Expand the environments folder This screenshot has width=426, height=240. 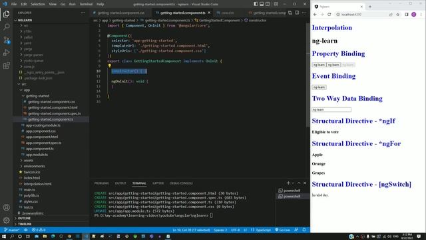[x=34, y=166]
